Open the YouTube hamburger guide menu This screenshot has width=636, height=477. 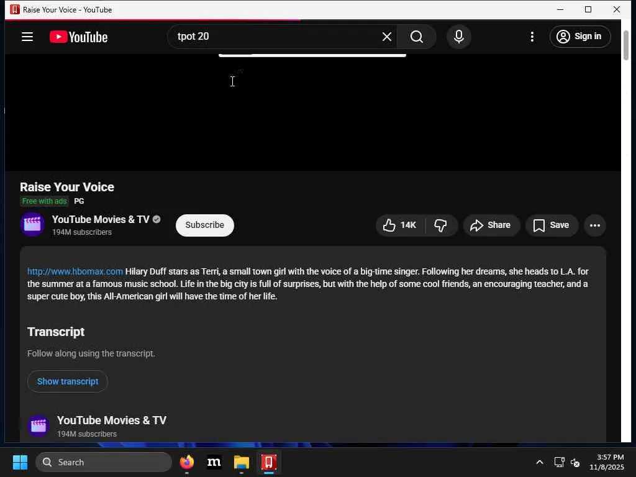click(x=27, y=37)
